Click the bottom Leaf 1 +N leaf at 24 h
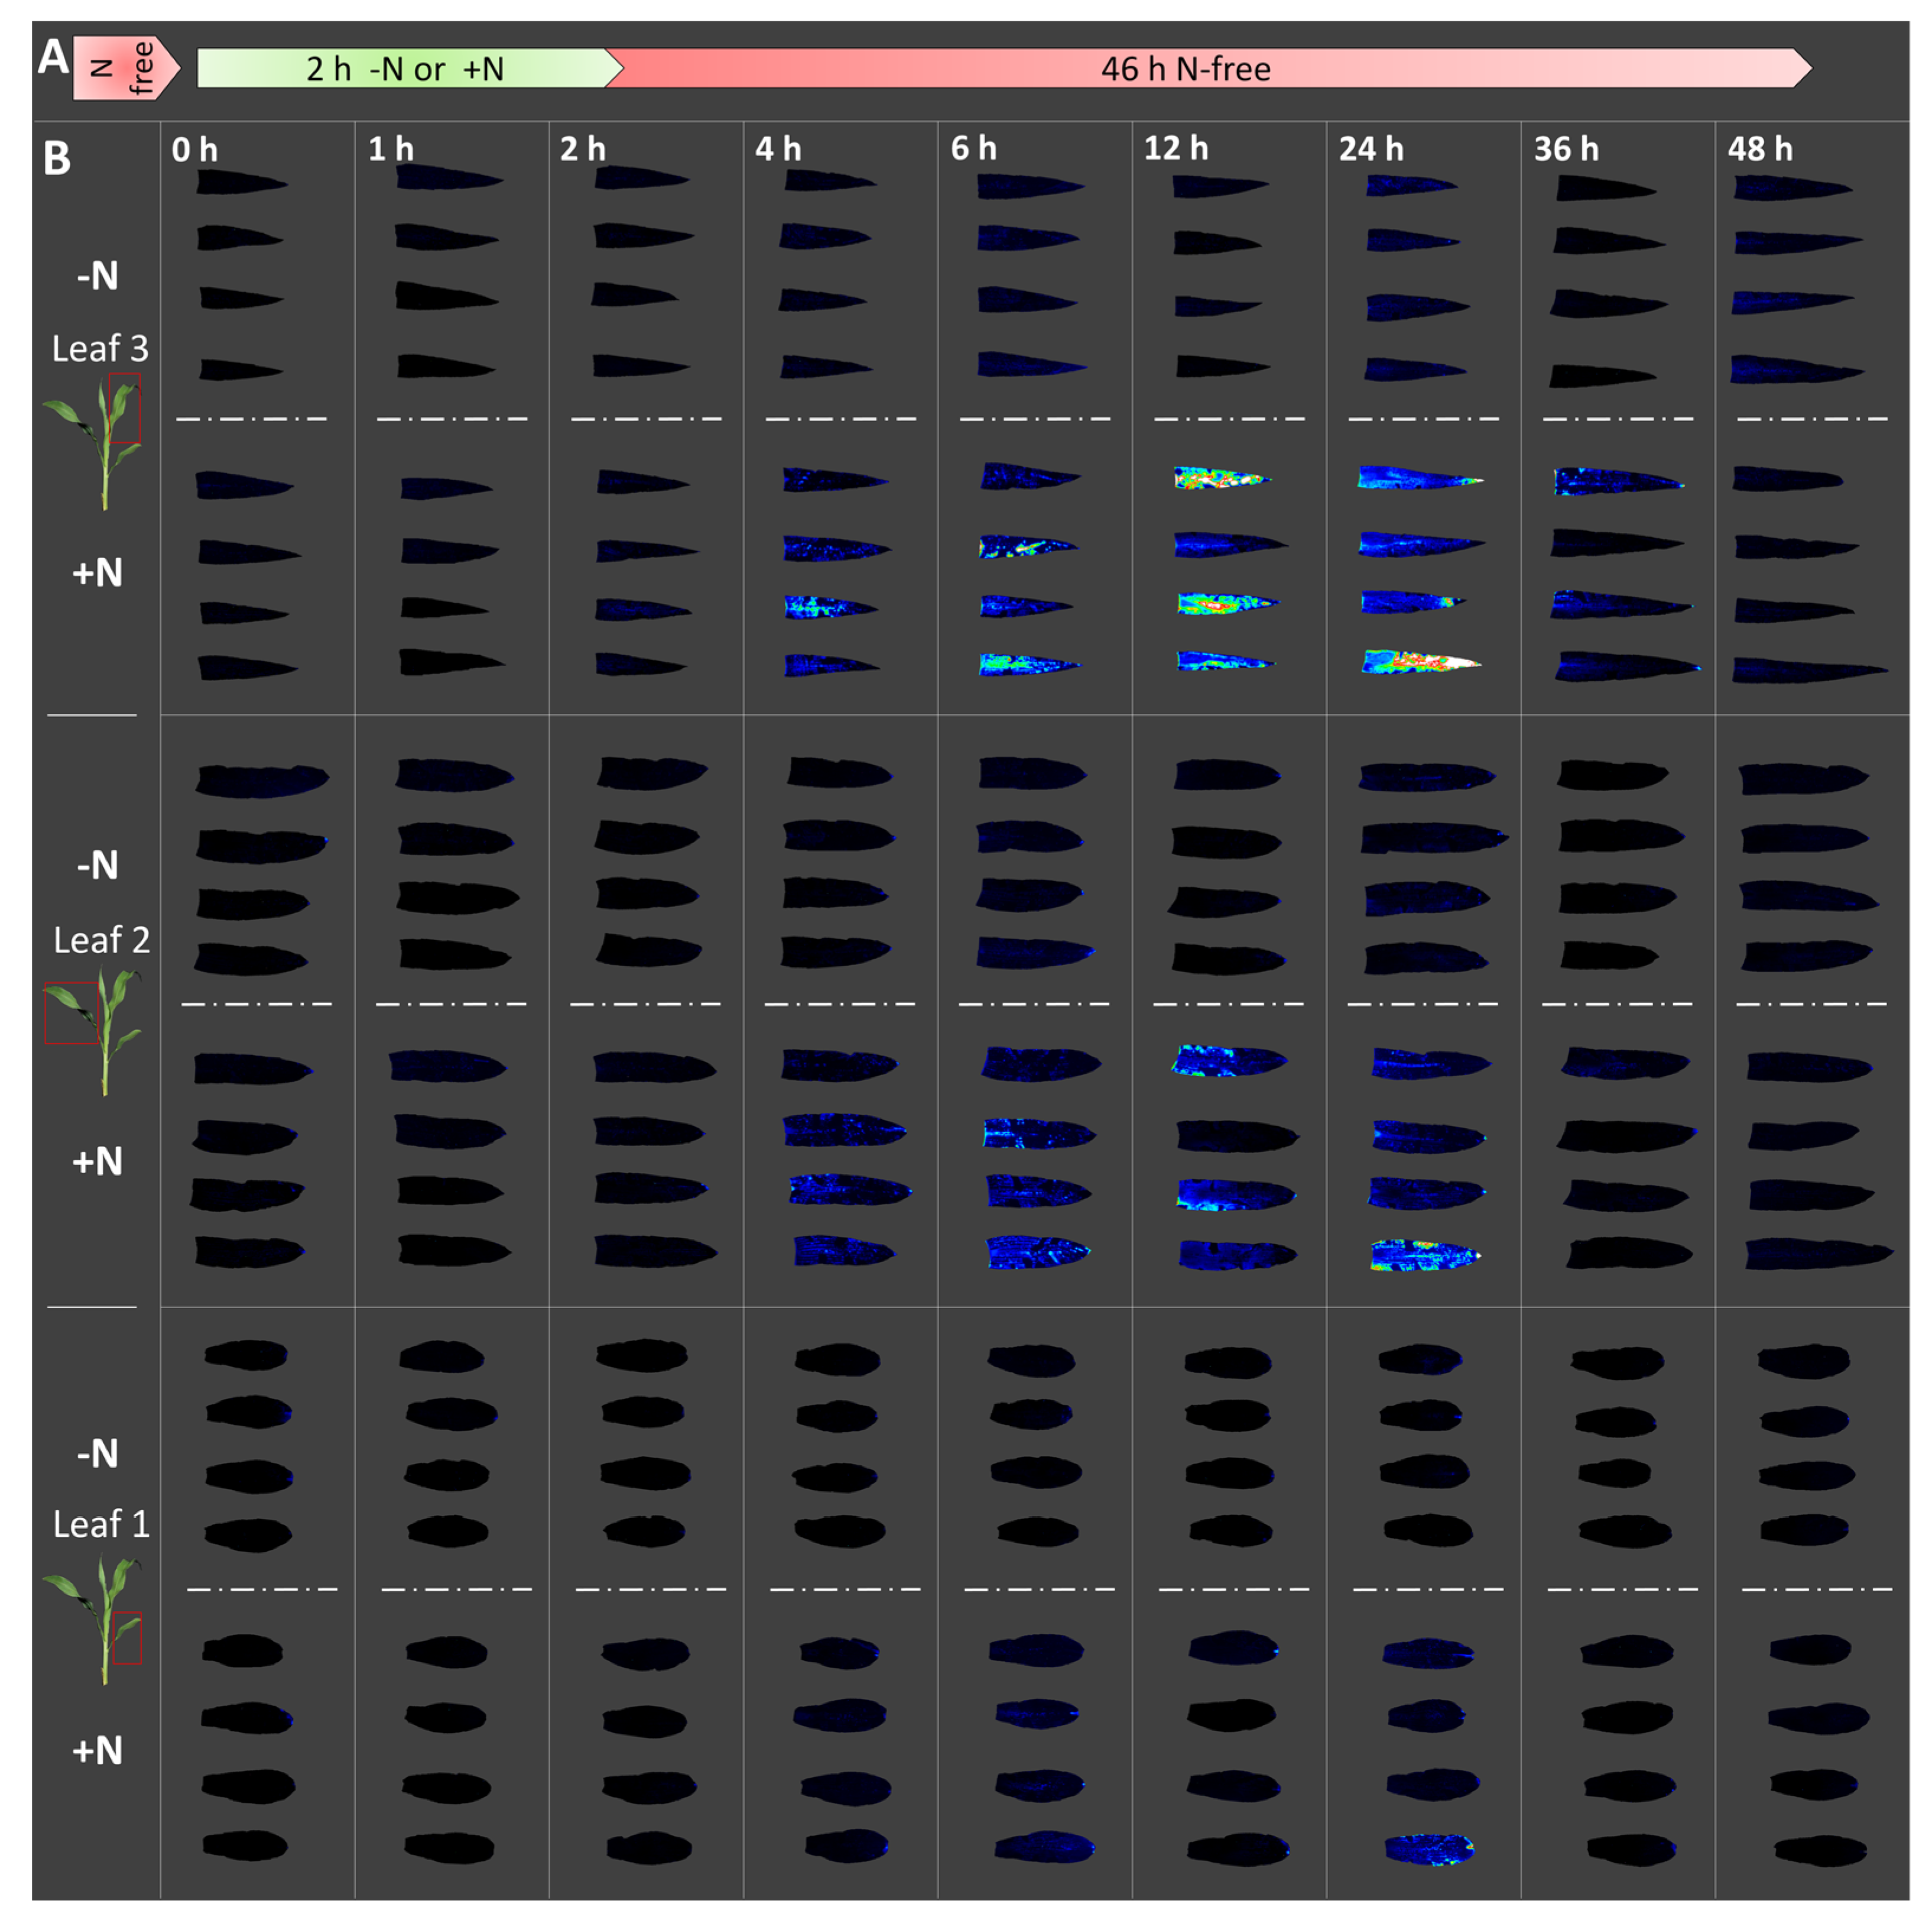The width and height of the screenshot is (1932, 1920). click(1429, 1849)
